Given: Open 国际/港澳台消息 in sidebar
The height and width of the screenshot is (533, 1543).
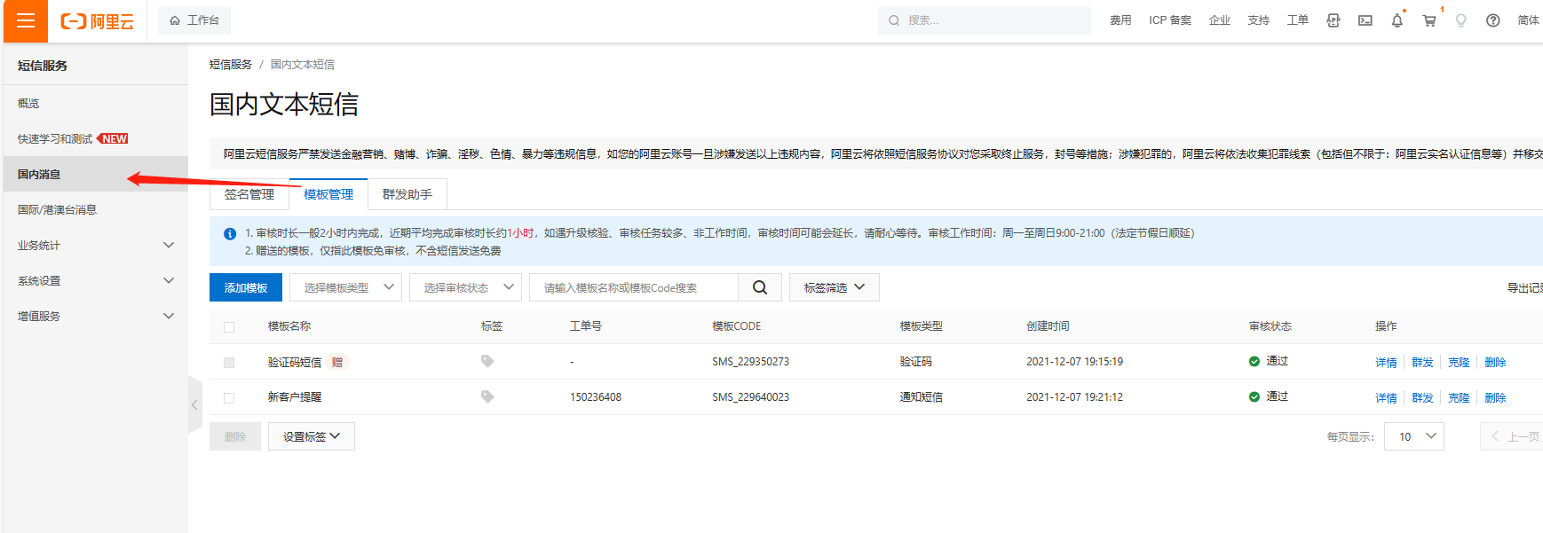Looking at the screenshot, I should pyautogui.click(x=96, y=210).
